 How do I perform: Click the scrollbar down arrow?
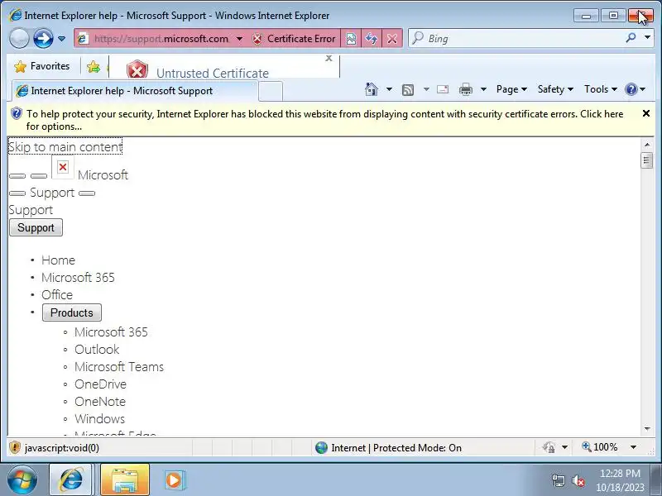[647, 429]
